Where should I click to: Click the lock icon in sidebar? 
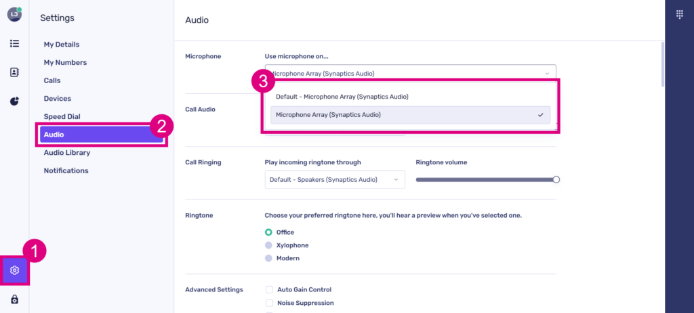[14, 299]
